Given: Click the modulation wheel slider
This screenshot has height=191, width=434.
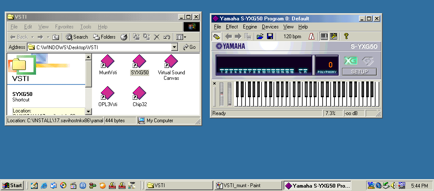Looking at the screenshot, I should pyautogui.click(x=229, y=94).
